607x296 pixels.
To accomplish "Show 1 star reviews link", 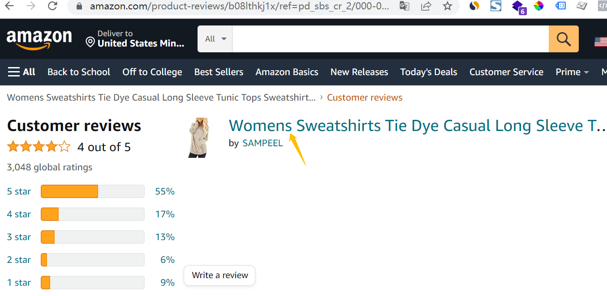I will pos(19,283).
